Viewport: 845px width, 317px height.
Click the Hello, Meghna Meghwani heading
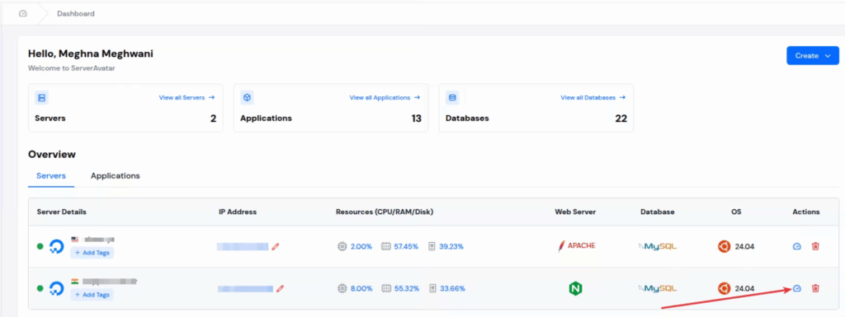tap(91, 54)
